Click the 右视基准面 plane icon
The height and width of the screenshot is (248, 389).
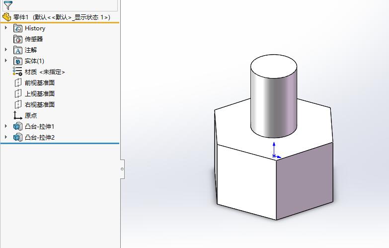click(18, 104)
